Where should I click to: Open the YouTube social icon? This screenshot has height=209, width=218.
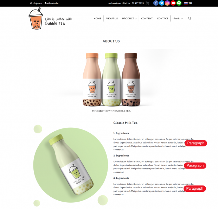tap(173, 3)
